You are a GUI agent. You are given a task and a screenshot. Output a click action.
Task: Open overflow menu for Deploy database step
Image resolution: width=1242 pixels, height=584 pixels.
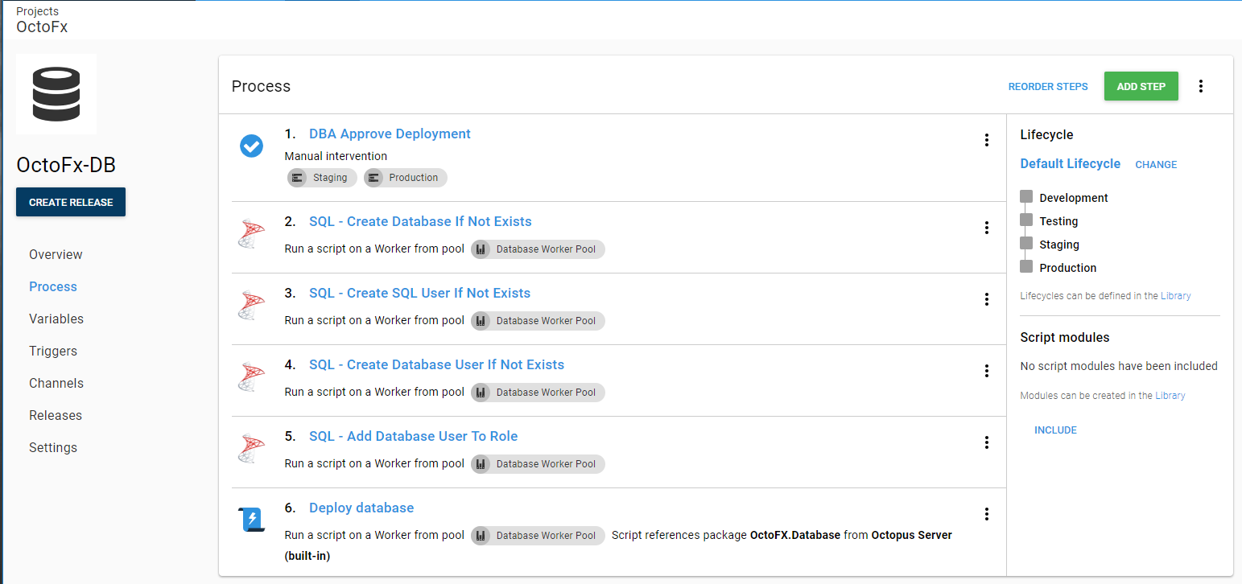point(986,514)
